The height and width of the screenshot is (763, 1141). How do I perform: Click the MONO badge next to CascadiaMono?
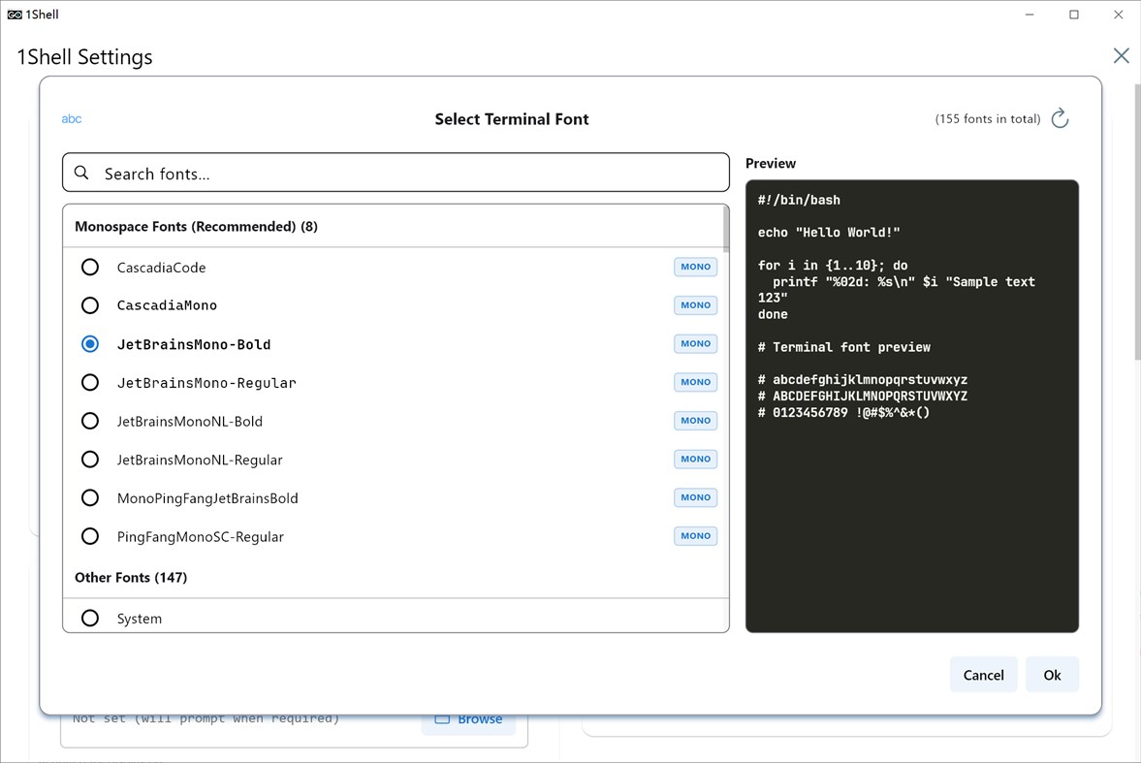[696, 305]
